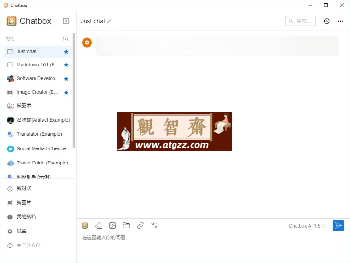Open the Chatbox AI 3.5 model selector
350x263 pixels.
[306, 226]
